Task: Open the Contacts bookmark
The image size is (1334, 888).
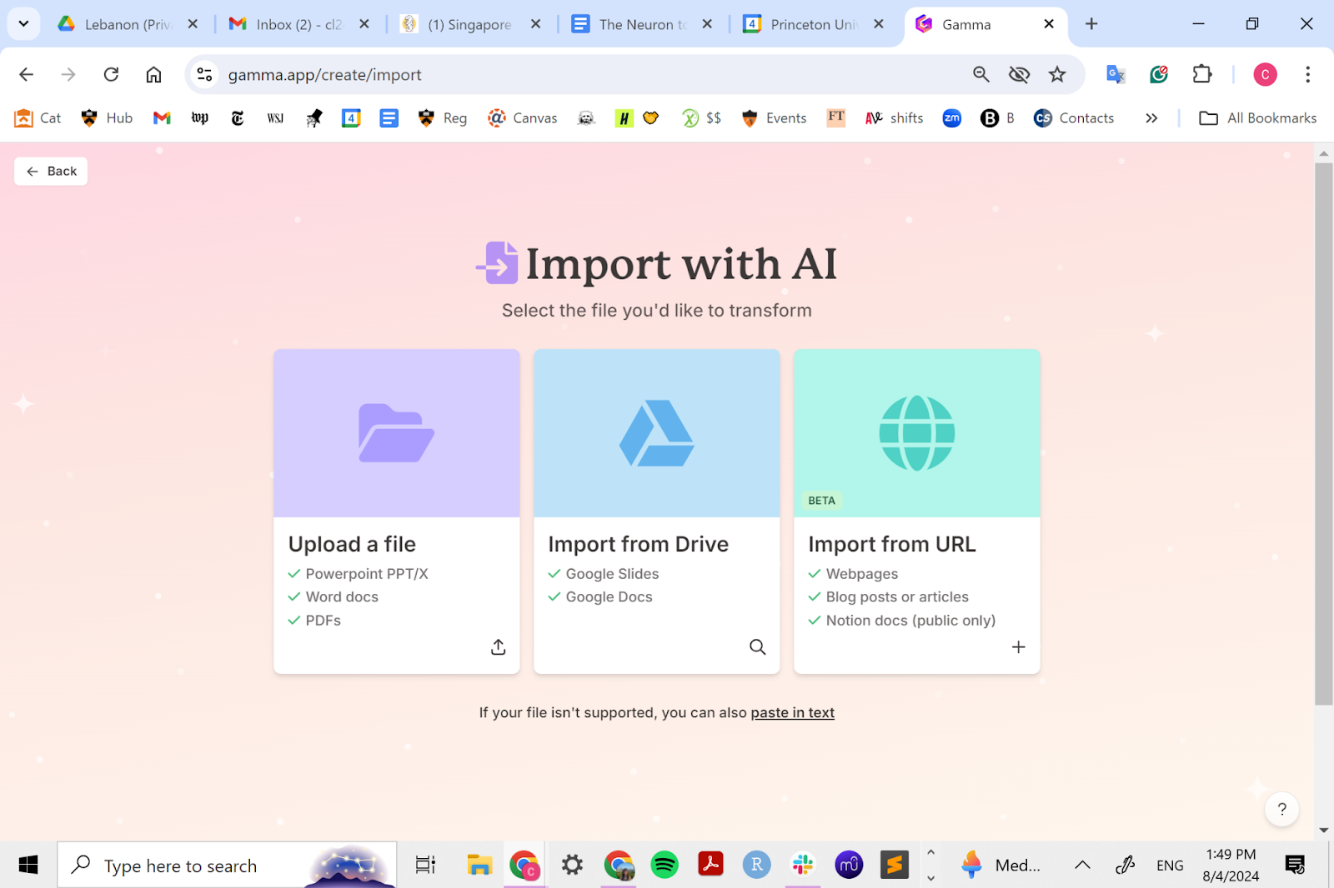Action: 1074,118
